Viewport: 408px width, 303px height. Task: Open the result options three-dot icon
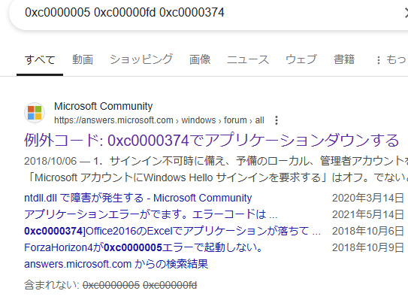(277, 120)
